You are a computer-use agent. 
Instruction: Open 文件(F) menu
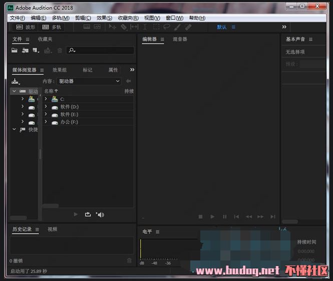18,18
